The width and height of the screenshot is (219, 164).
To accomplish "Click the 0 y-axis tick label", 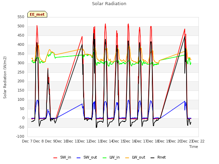I will tap(23, 118).
